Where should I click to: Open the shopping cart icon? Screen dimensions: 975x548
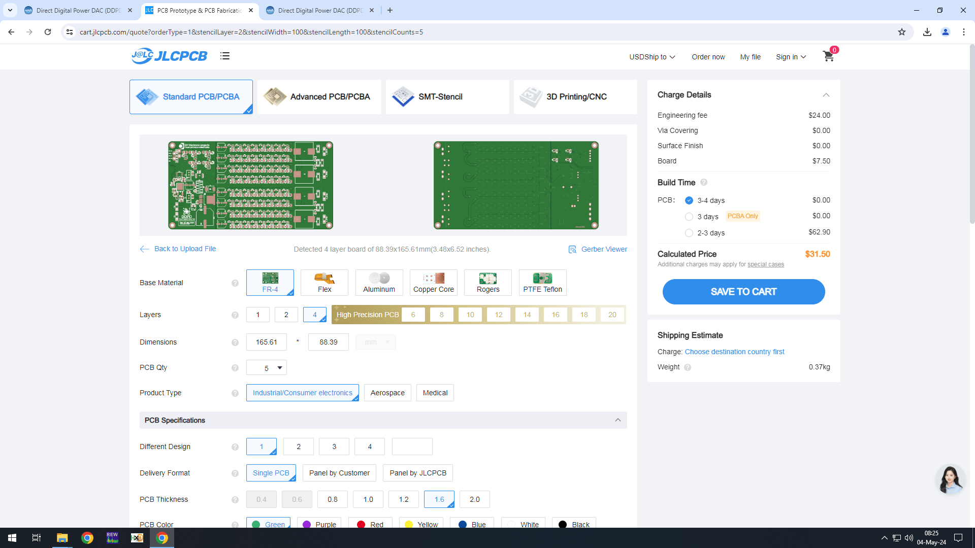click(x=828, y=56)
